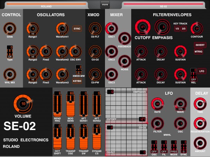210x157 pixels.
Task: Click the MOD SENS slider
Action: pyautogui.click(x=70, y=104)
